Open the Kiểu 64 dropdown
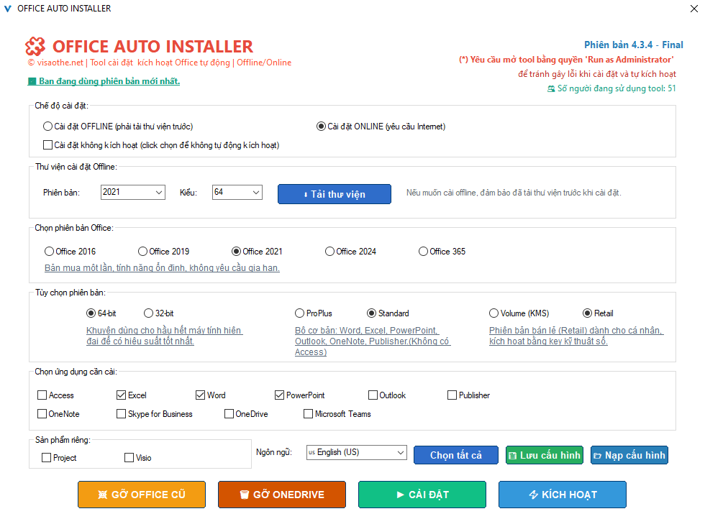 [237, 193]
